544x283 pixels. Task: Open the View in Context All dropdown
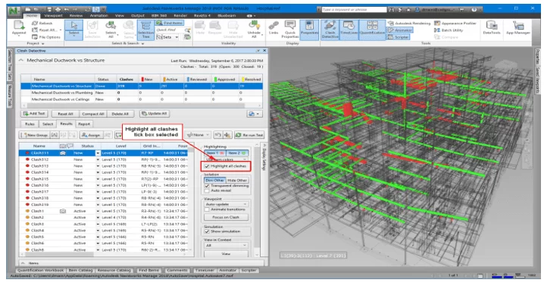[x=226, y=246]
